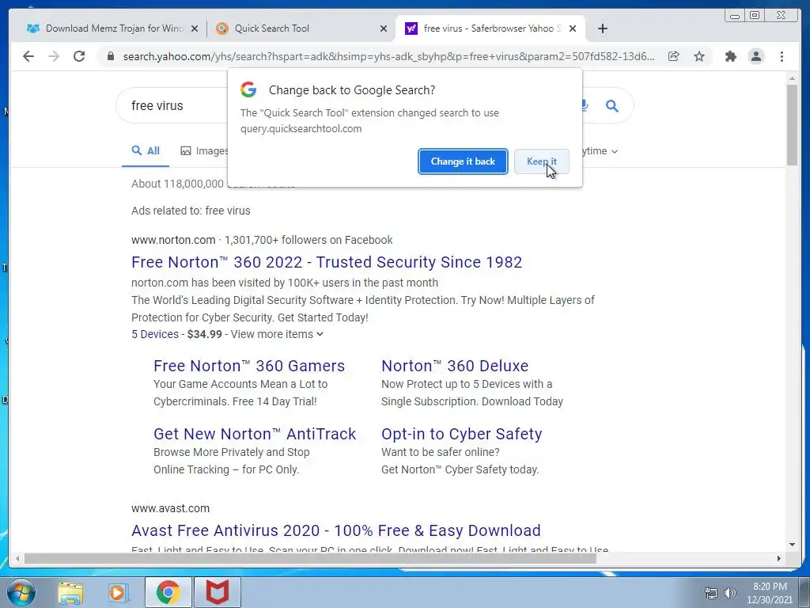Launch Windows Media Player from taskbar
This screenshot has height=608, width=810.
pos(119,592)
